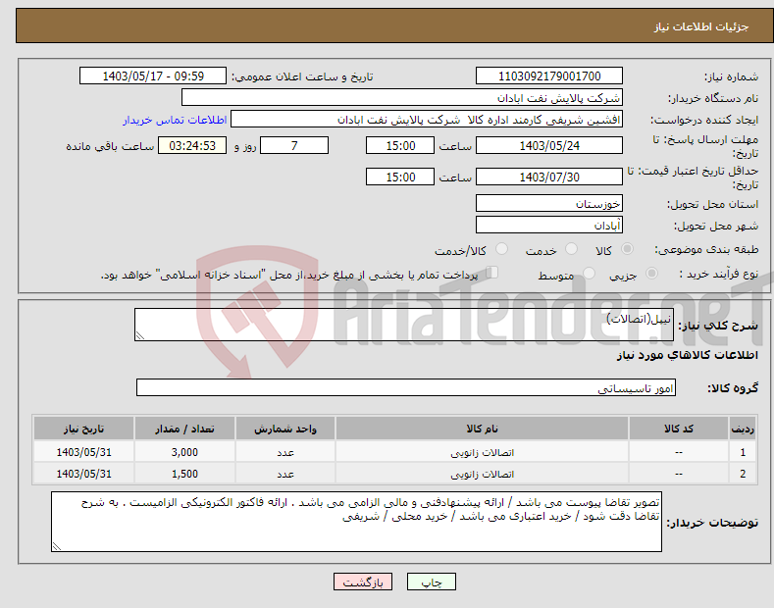The width and height of the screenshot is (774, 608).
Task: Click the page header جزئیات اطلاعات نیاز
Action: pos(701,26)
